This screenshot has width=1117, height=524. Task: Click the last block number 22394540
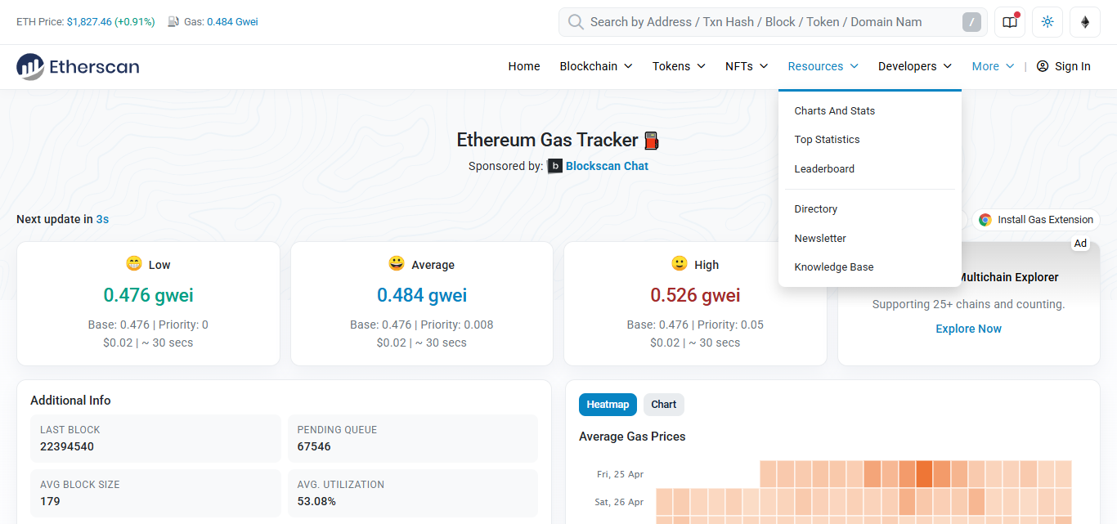67,446
